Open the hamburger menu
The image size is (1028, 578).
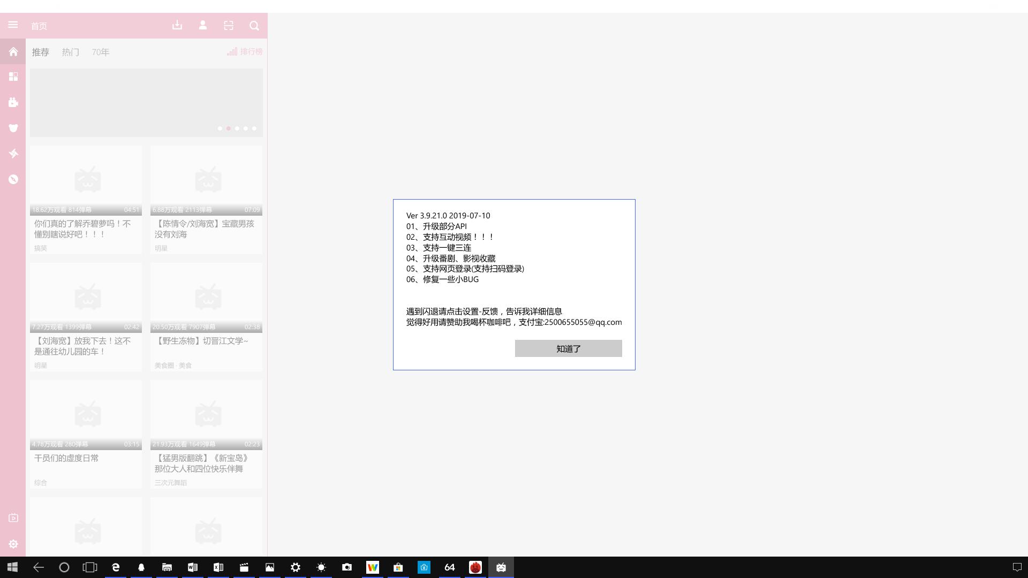13,25
